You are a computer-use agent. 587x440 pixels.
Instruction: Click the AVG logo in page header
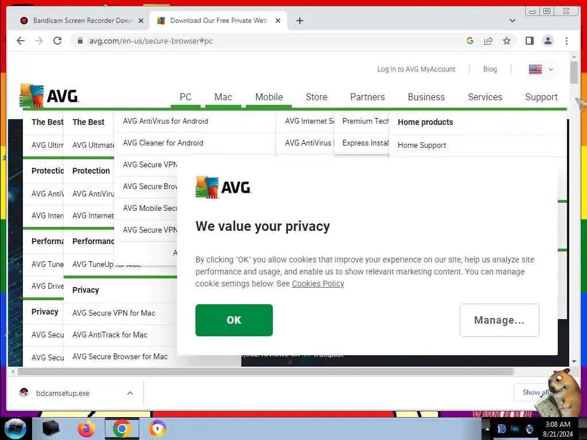point(49,96)
